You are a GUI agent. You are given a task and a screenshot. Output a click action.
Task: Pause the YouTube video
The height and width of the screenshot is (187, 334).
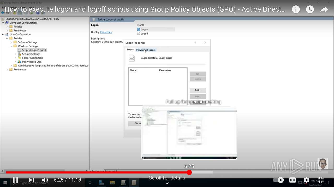pos(15,180)
